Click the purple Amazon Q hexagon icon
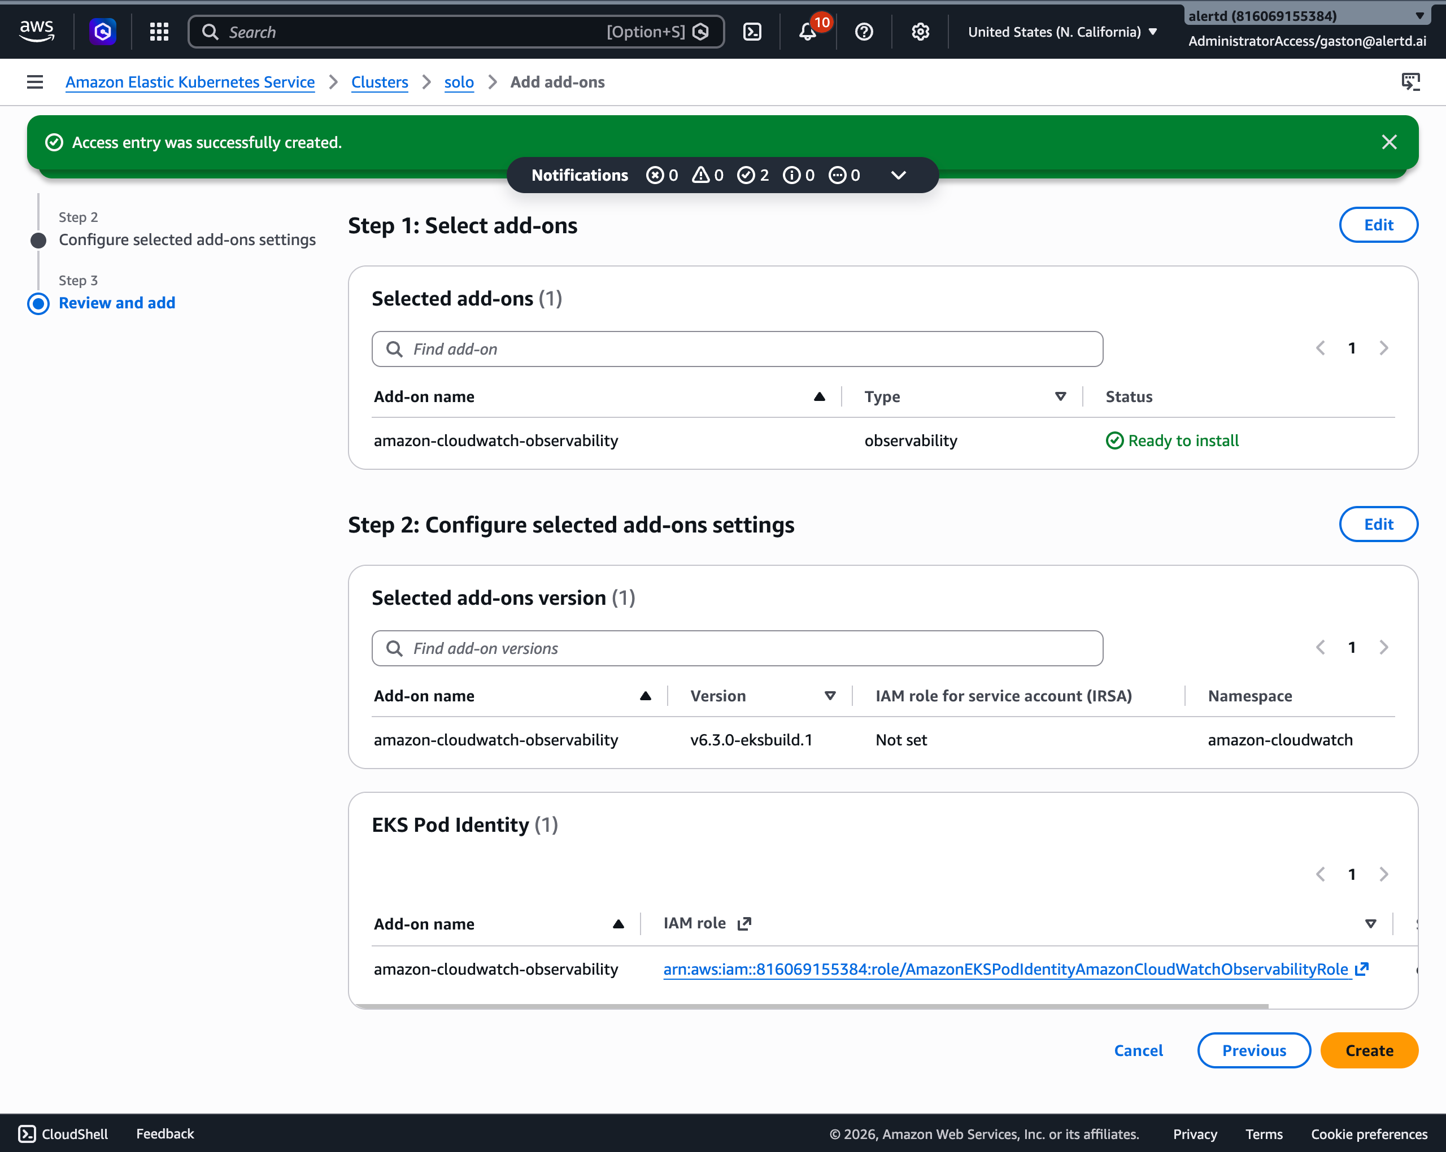 point(103,32)
